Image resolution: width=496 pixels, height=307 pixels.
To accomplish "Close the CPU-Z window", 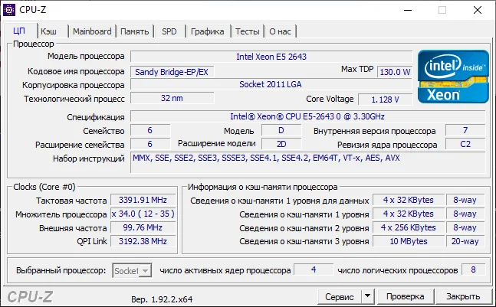I will click(478, 10).
